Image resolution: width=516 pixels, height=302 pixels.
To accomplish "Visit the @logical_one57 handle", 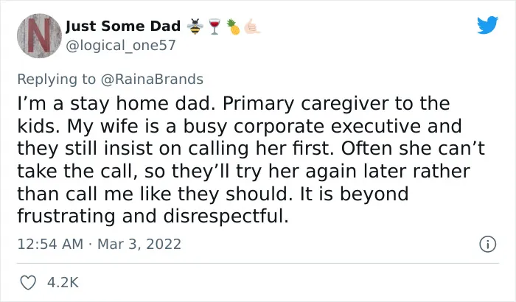I will tap(121, 46).
